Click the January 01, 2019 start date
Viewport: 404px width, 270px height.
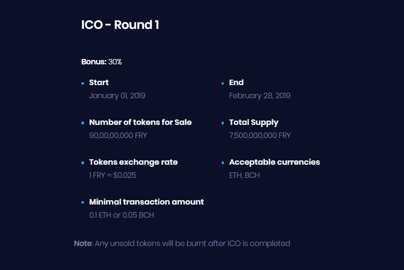click(x=117, y=96)
